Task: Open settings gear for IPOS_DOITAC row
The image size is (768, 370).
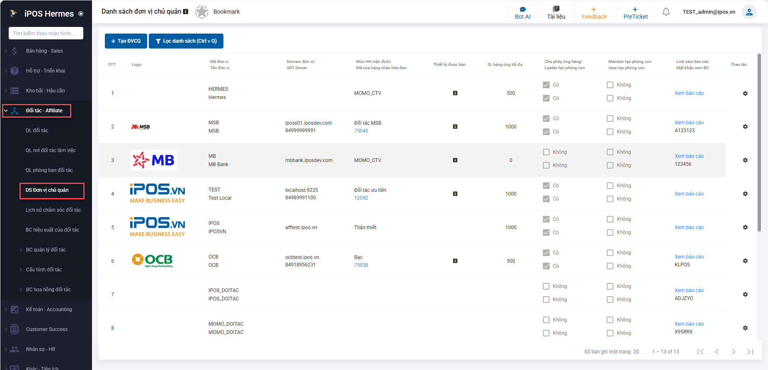Action: 745,294
